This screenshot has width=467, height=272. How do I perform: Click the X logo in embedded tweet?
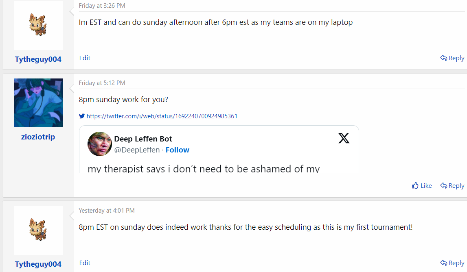[x=344, y=139]
